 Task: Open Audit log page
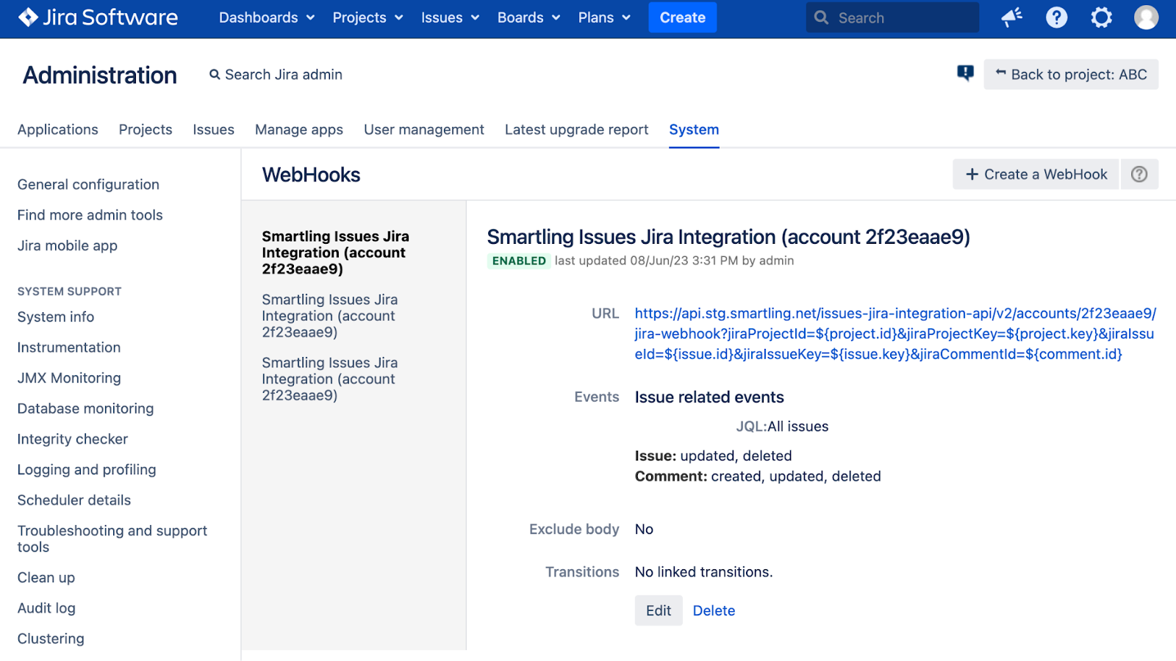coord(46,608)
